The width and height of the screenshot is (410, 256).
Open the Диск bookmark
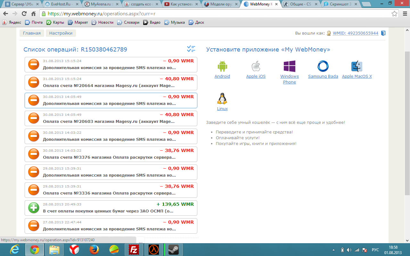(196, 22)
